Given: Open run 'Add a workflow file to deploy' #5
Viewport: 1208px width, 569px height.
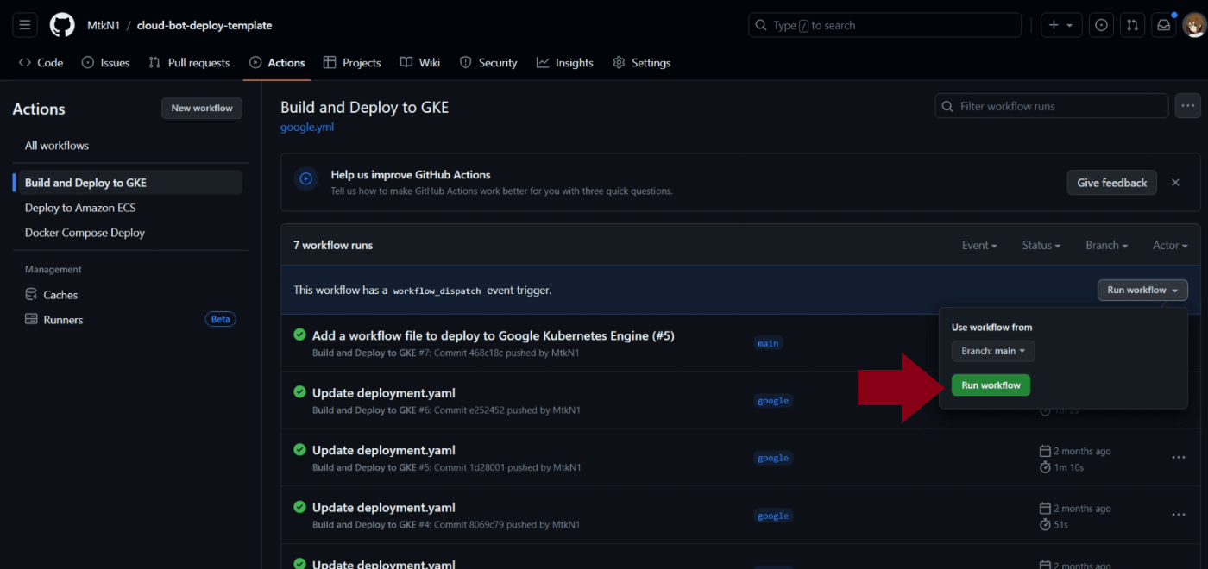Looking at the screenshot, I should pos(493,335).
